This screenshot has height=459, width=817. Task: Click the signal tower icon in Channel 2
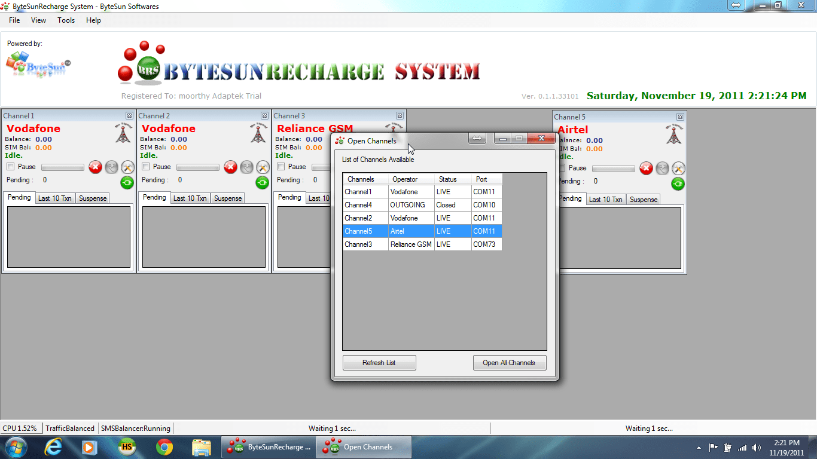[258, 133]
